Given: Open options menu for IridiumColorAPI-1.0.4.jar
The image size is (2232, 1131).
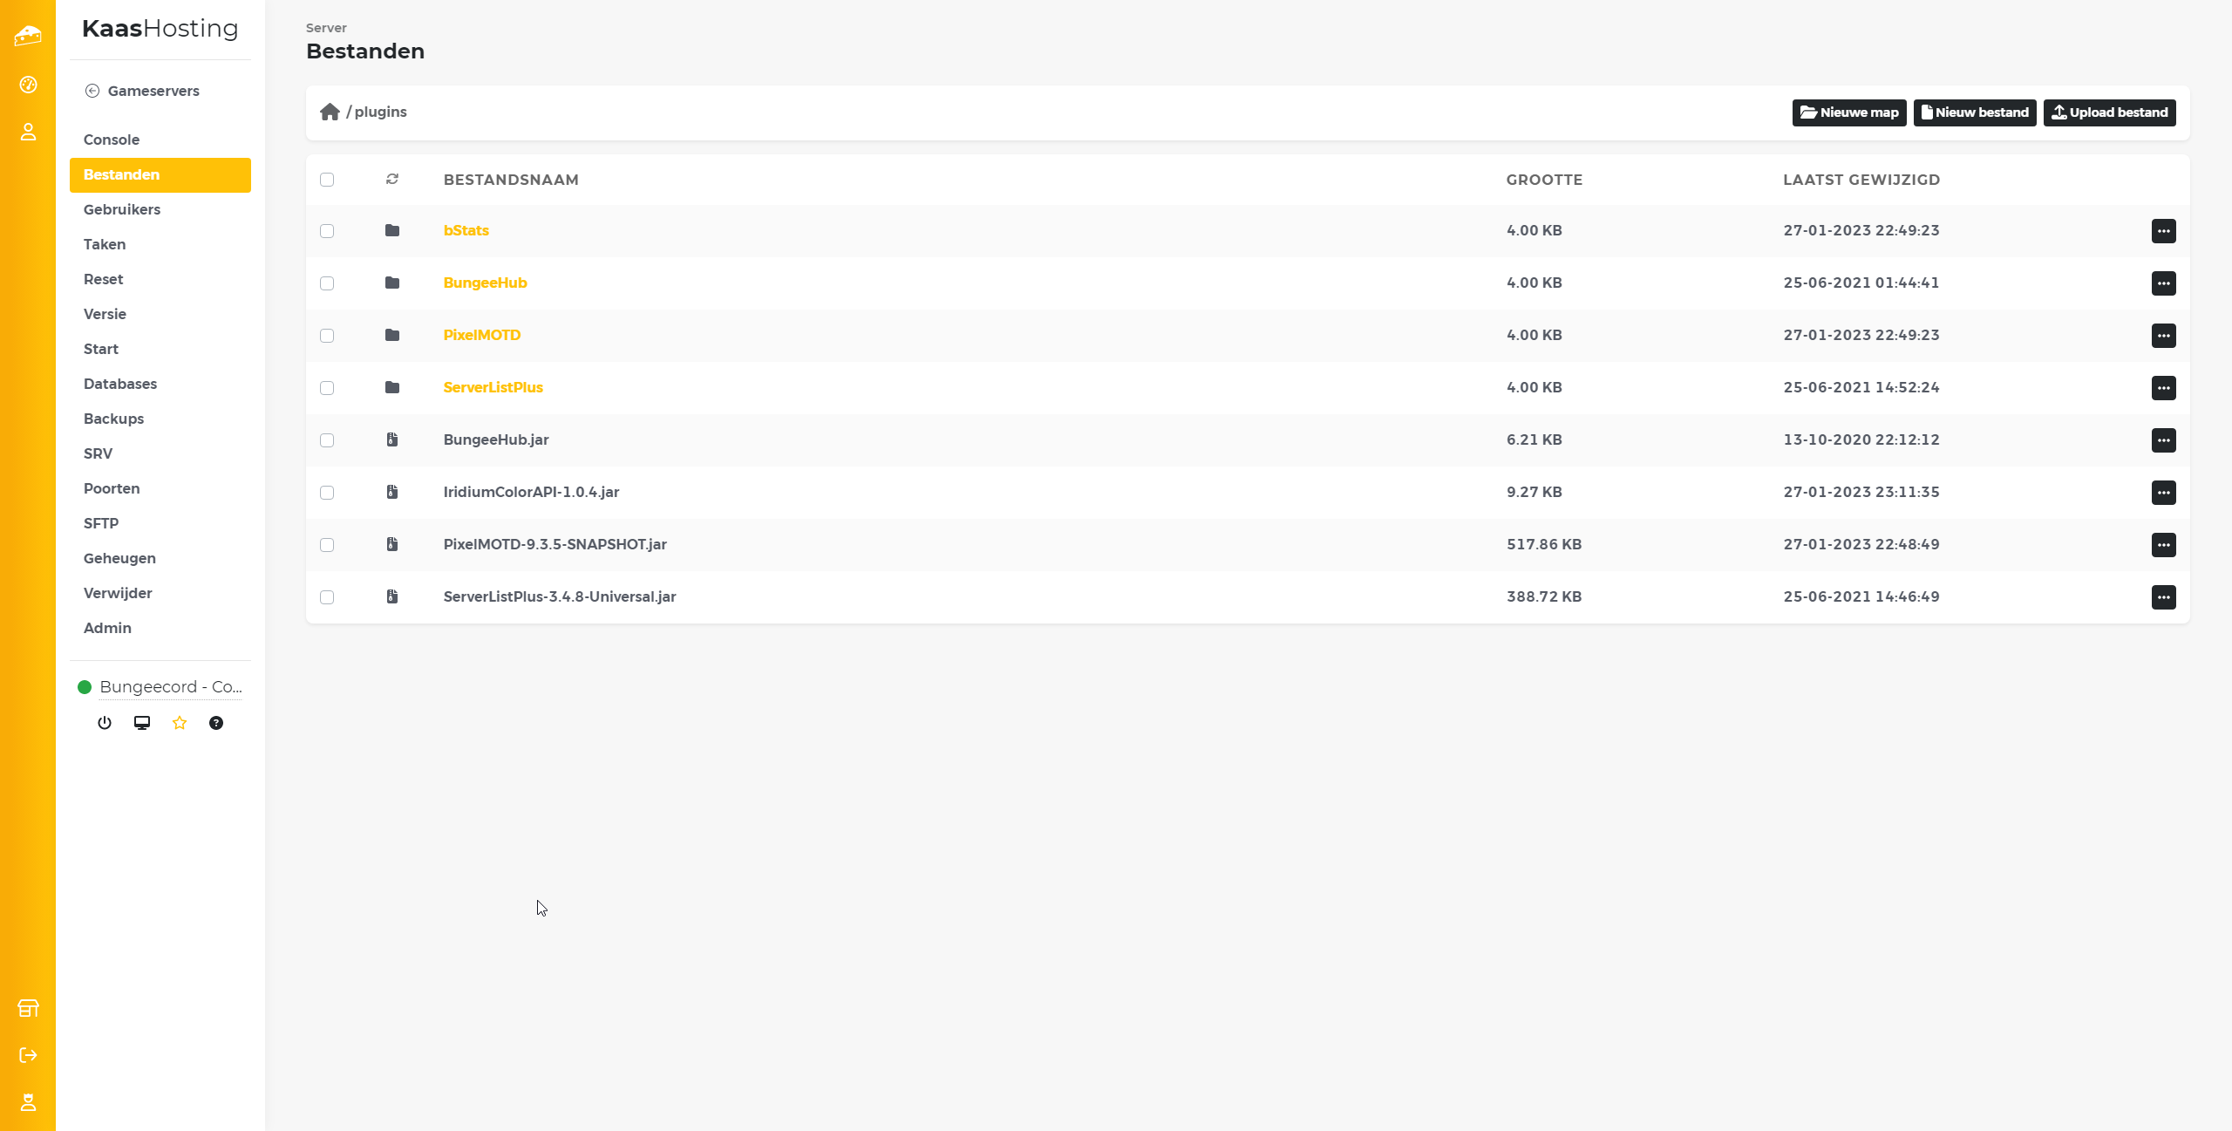Looking at the screenshot, I should [x=2163, y=493].
